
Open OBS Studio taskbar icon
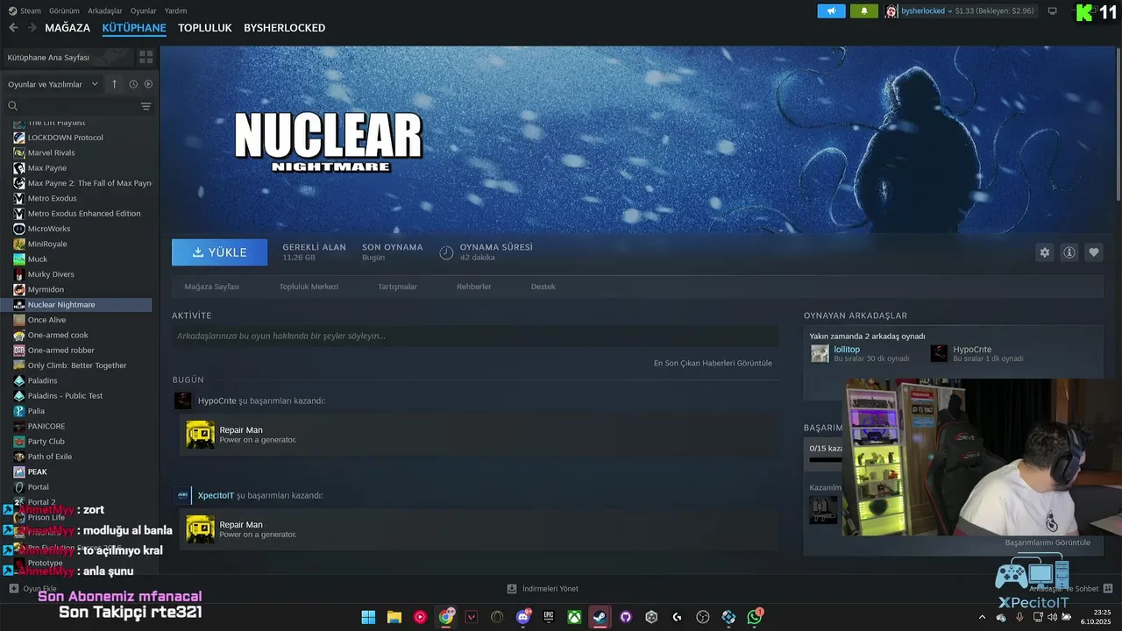click(x=702, y=617)
